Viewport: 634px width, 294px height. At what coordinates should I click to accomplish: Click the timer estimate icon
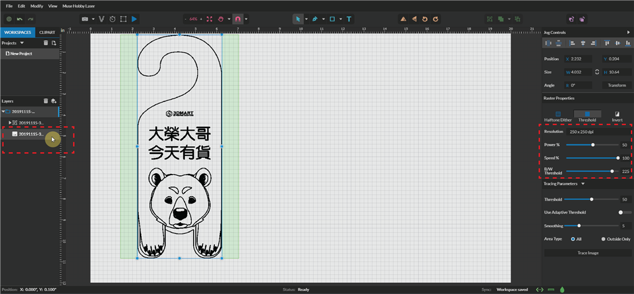click(112, 19)
